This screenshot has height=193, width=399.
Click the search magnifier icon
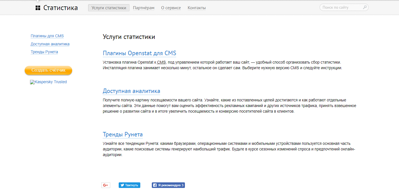(x=364, y=7)
